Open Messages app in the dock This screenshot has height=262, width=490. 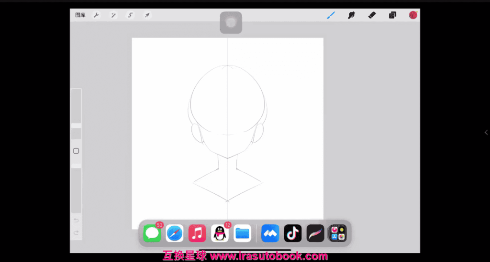tap(152, 233)
